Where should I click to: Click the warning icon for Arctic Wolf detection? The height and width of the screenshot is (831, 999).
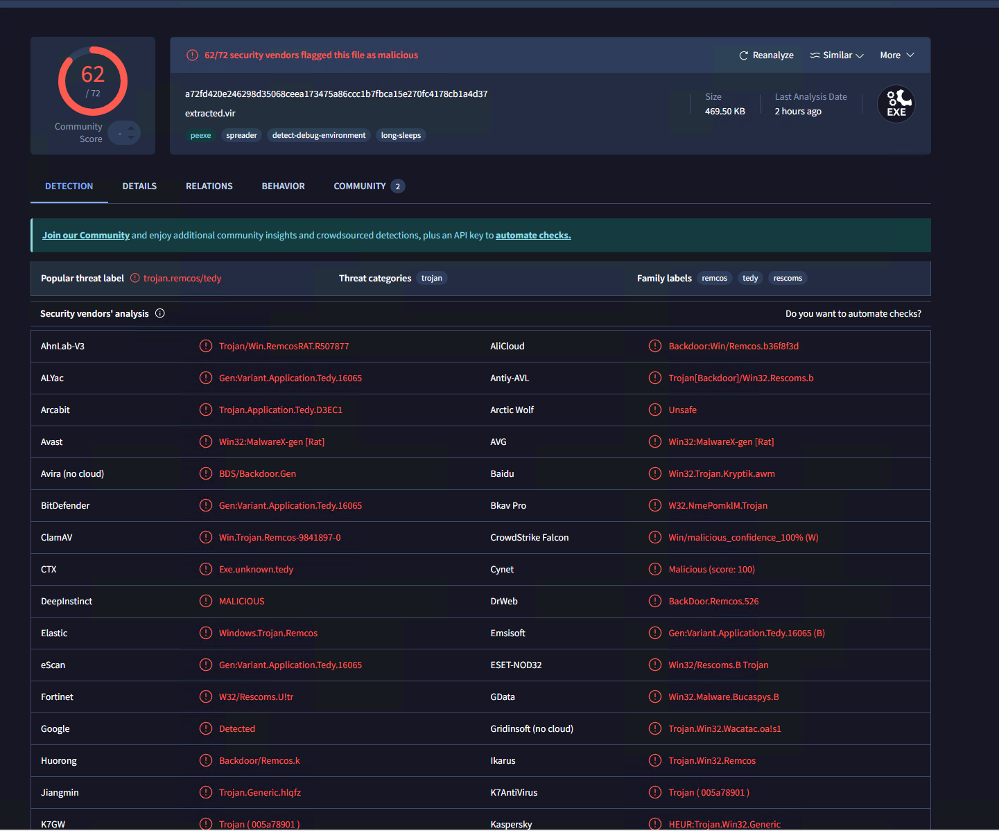[655, 410]
